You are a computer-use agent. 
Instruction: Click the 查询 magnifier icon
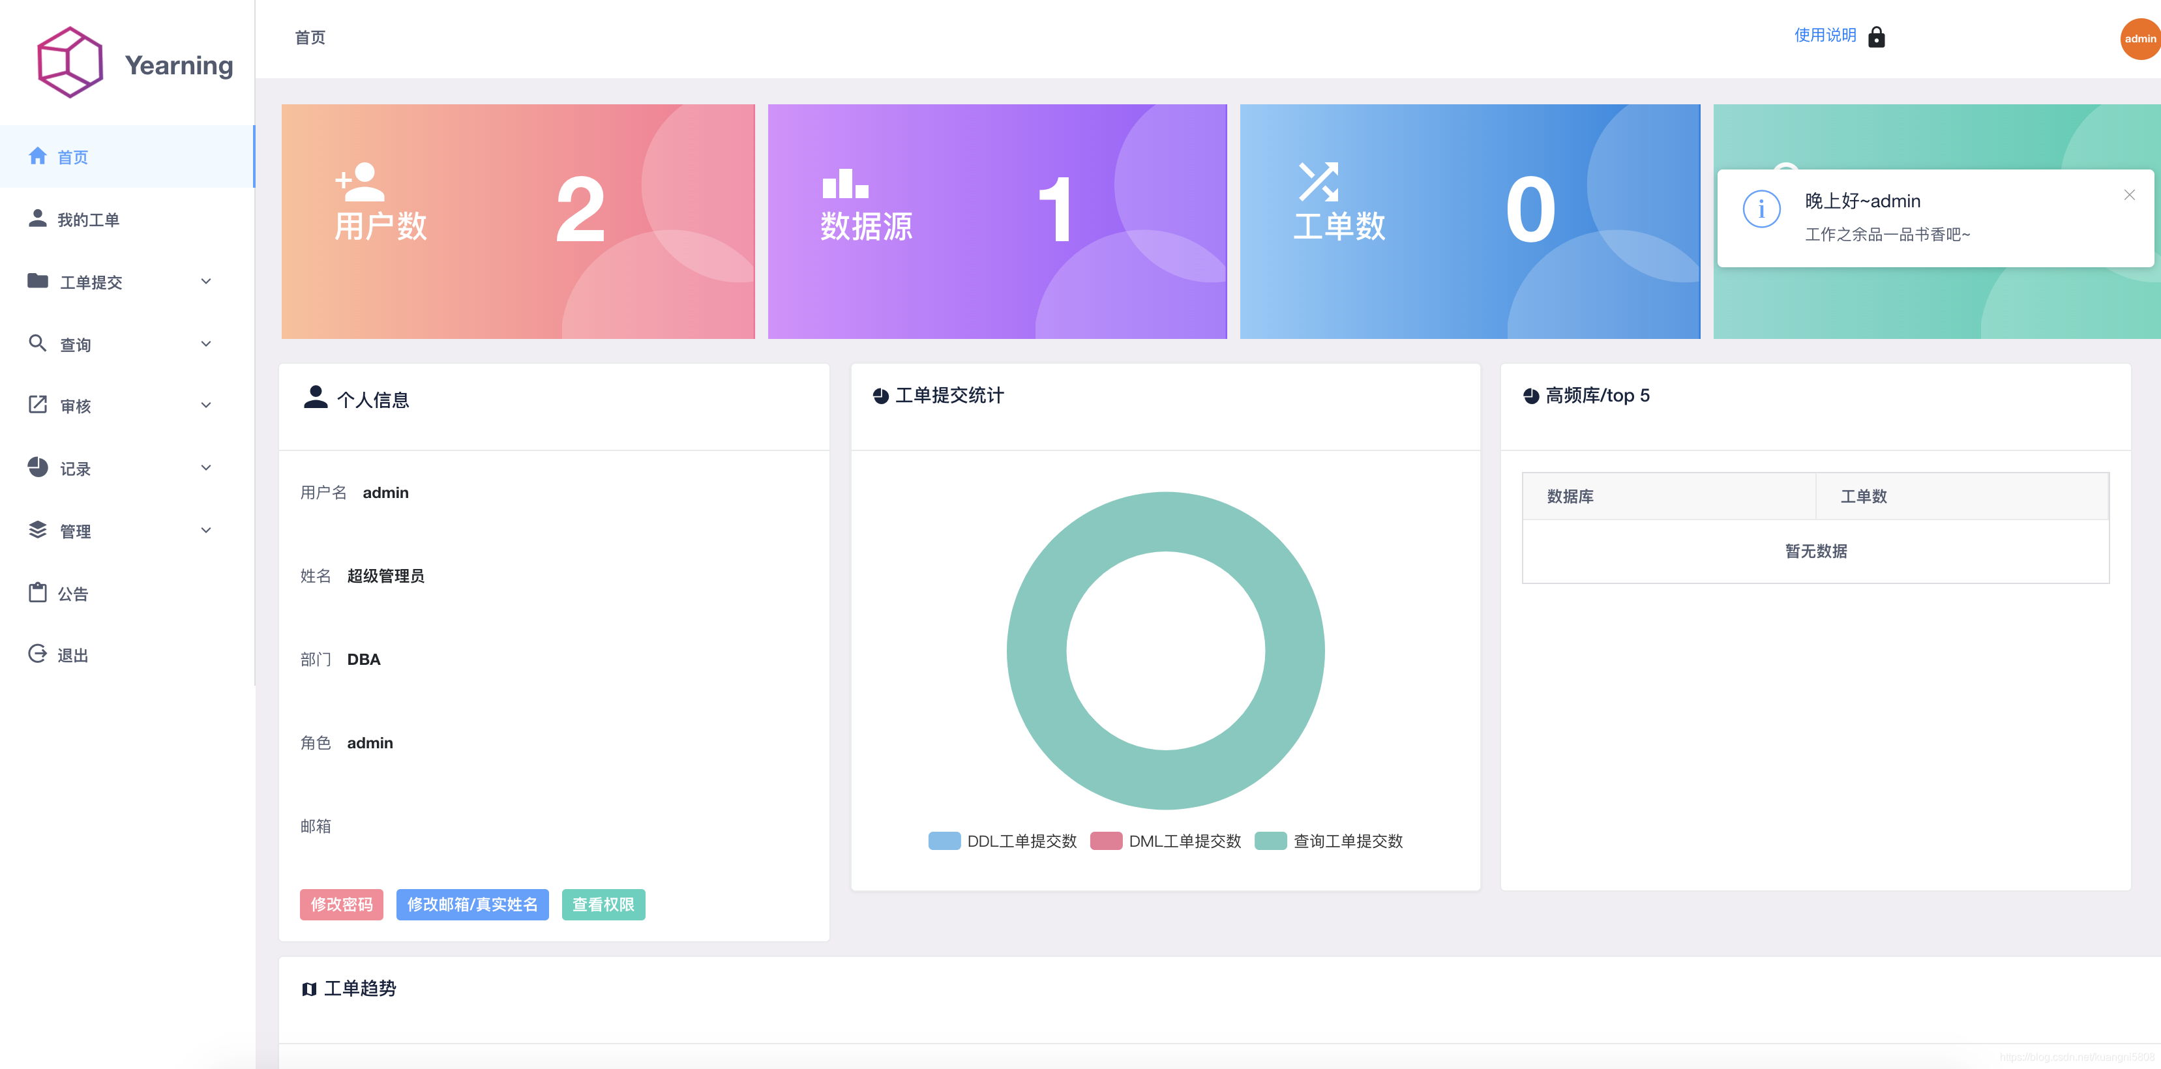[x=37, y=343]
